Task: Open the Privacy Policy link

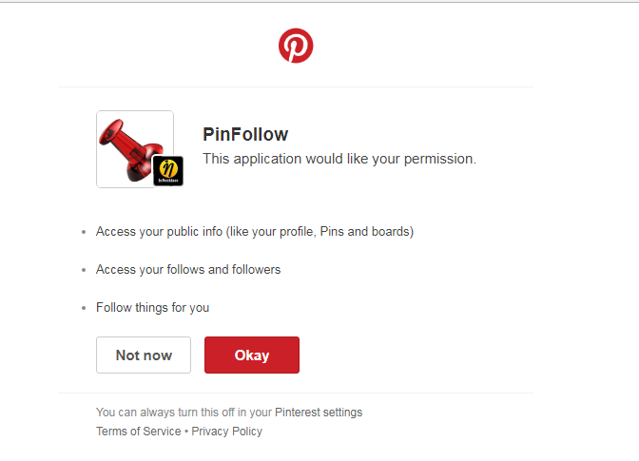Action: point(229,432)
